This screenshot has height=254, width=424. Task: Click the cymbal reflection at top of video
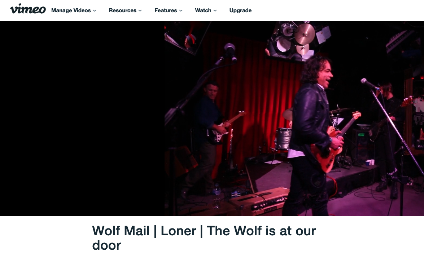(305, 34)
